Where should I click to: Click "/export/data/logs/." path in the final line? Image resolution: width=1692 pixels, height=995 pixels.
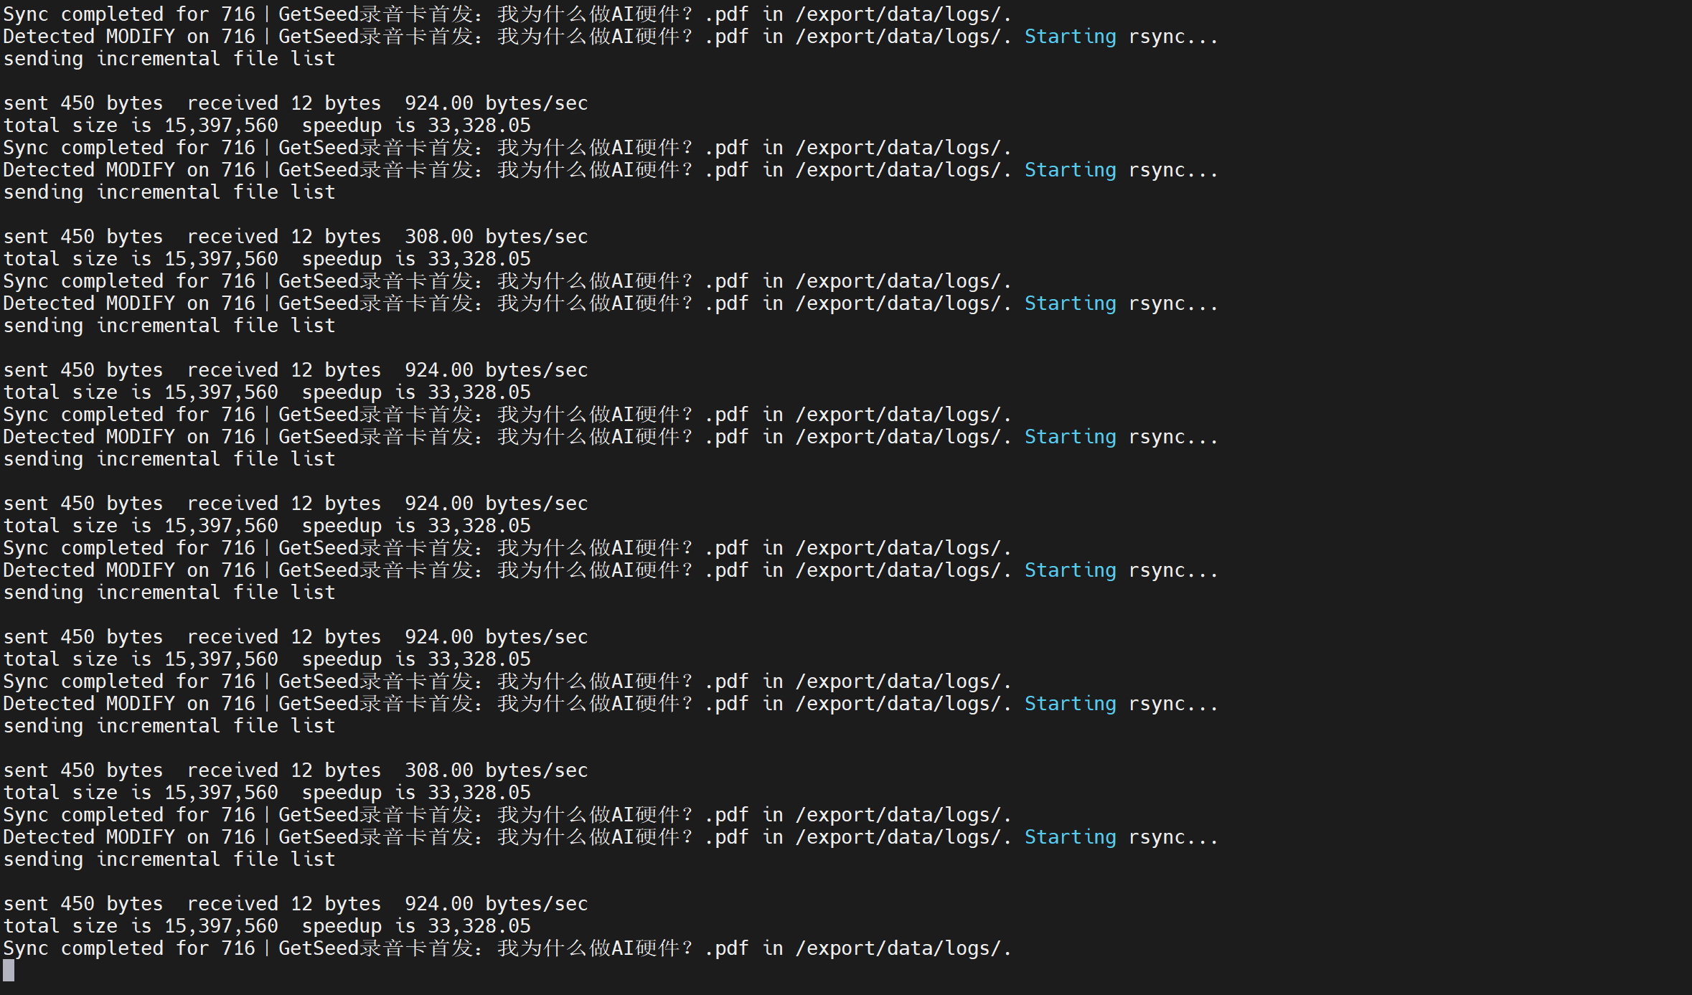(903, 948)
